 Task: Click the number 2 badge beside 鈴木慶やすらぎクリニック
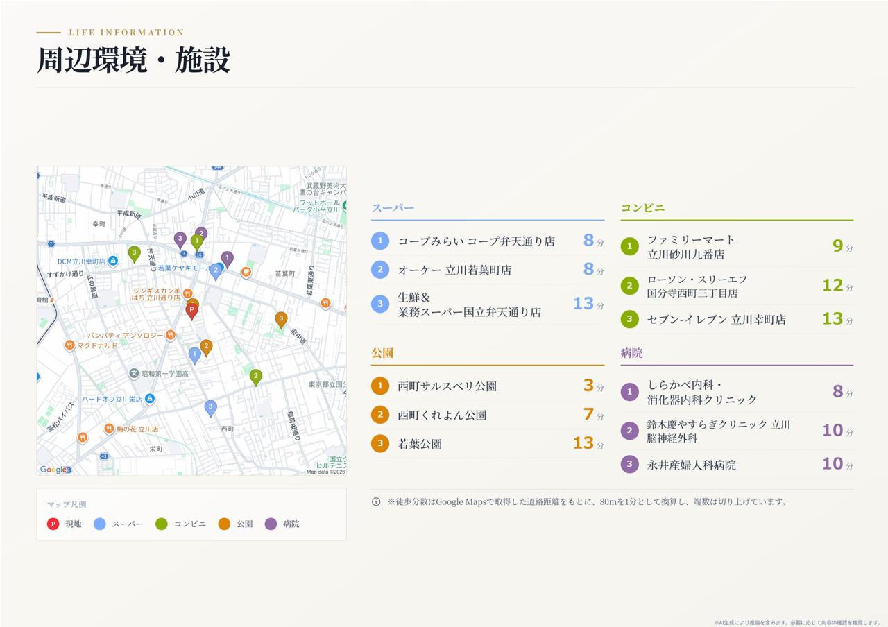click(629, 431)
